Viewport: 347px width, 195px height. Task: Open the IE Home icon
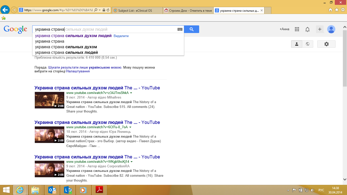330,10
